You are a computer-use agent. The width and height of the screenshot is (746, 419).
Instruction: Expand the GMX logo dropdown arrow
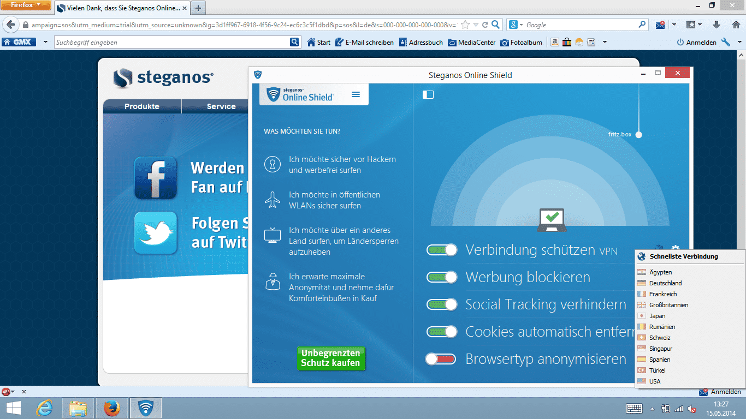click(45, 42)
